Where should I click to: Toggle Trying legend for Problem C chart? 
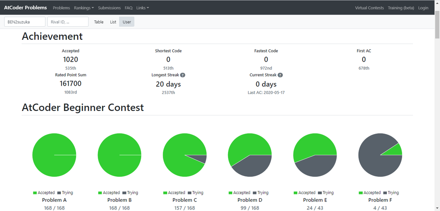click(195, 193)
